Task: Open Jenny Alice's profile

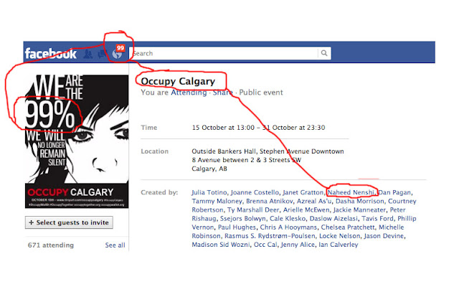Action: coord(298,245)
